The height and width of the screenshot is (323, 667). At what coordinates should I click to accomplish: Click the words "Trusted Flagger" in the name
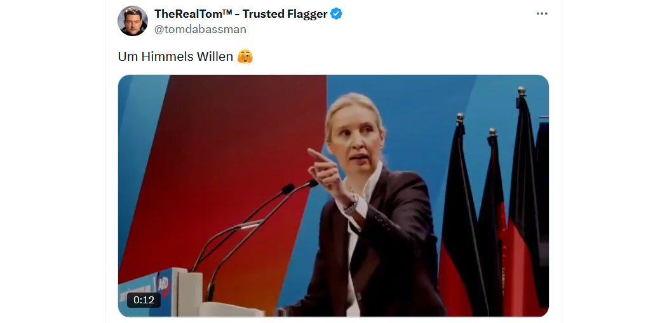285,13
